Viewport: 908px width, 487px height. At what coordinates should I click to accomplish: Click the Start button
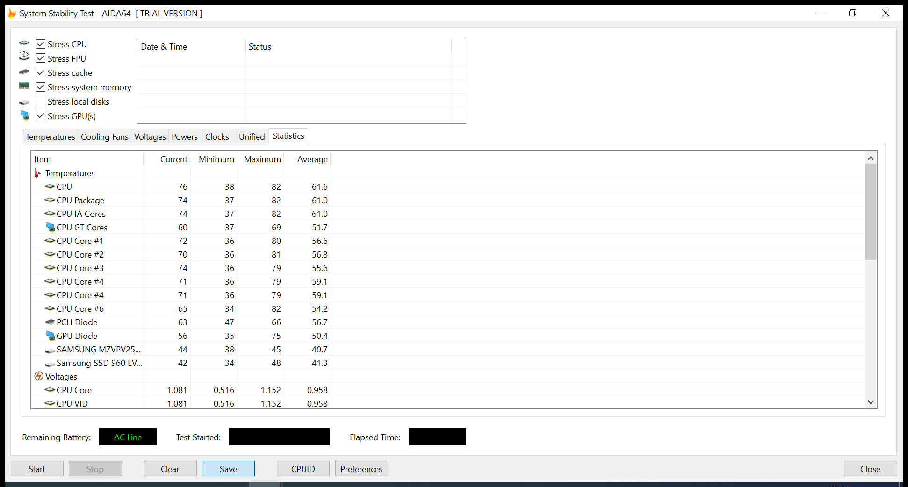(x=37, y=469)
